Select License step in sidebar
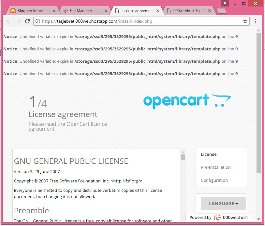265x226 pixels. (221, 154)
